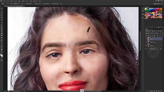Select Content-Aware type option
Screen dimensions: 164x92
(46, 4)
